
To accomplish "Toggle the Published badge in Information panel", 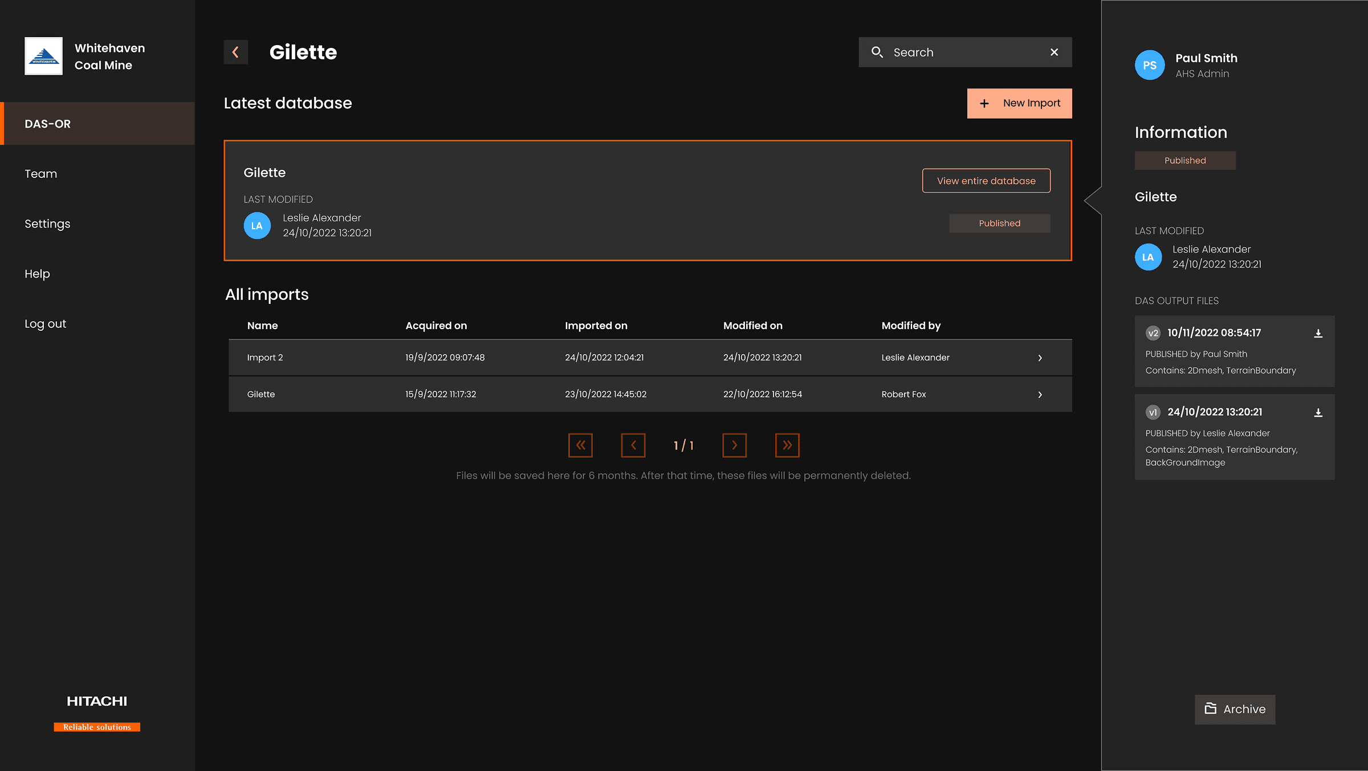I will click(1185, 160).
